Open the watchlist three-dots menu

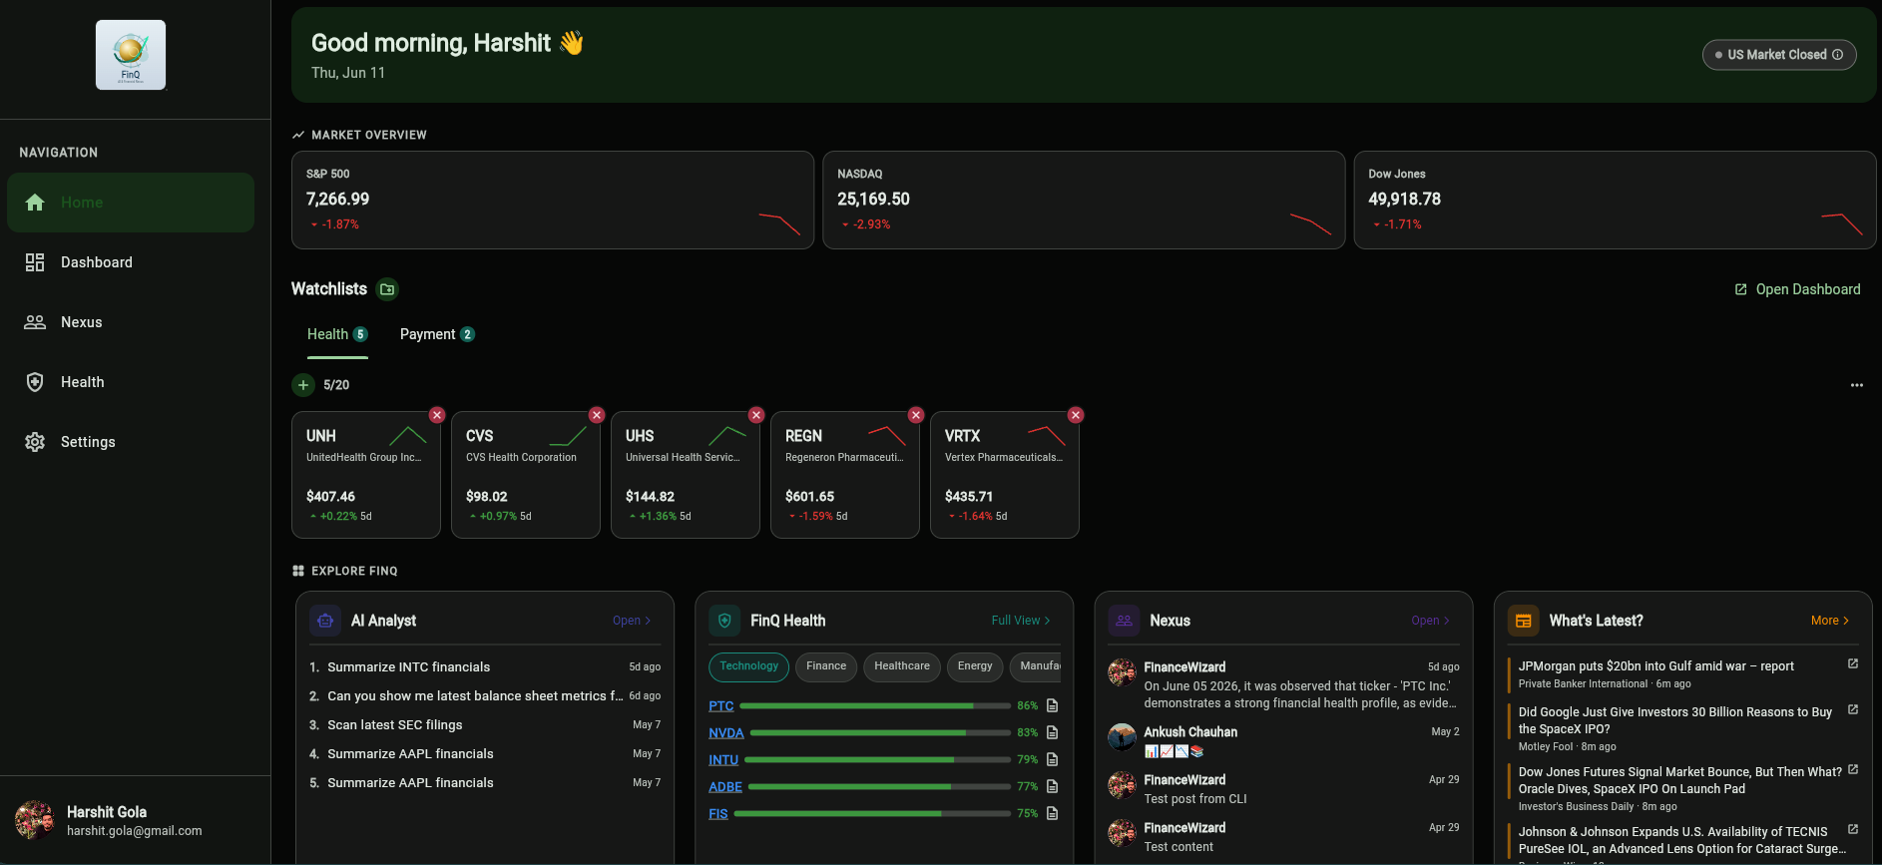coord(1856,385)
